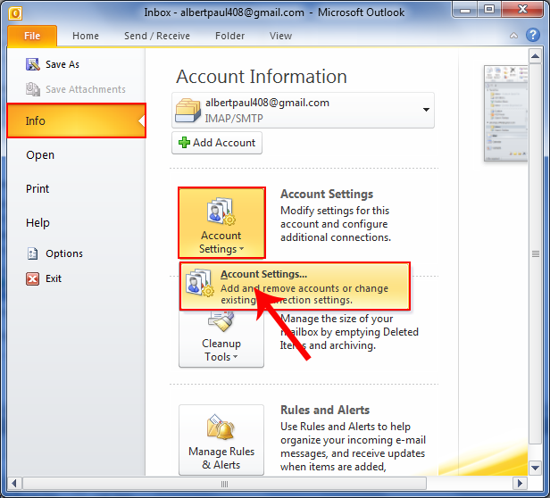Click the Options page icon
550x498 pixels.
click(x=34, y=253)
